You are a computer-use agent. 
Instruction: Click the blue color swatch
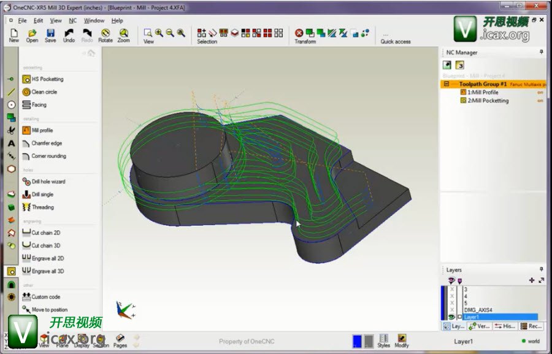click(357, 341)
